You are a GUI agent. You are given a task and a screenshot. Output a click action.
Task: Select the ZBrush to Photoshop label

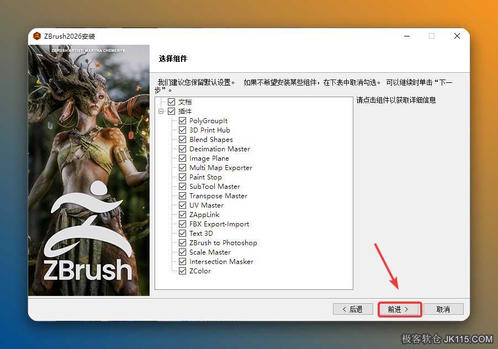click(223, 242)
